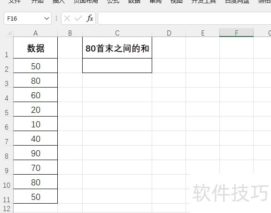This screenshot has height=213, width=271.
Task: Click the formula bar options dots
Action: [56, 18]
